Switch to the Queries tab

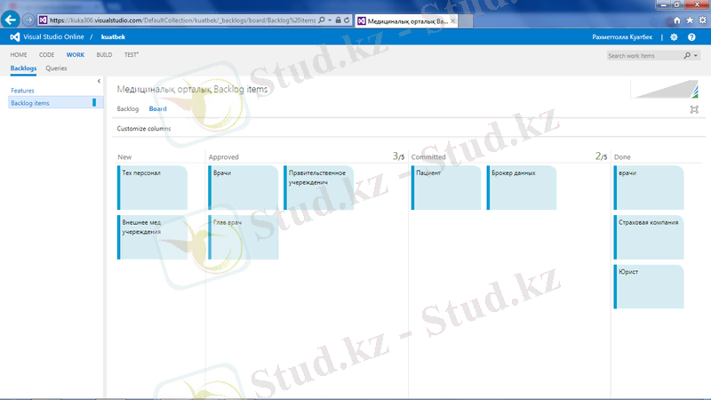(x=56, y=68)
